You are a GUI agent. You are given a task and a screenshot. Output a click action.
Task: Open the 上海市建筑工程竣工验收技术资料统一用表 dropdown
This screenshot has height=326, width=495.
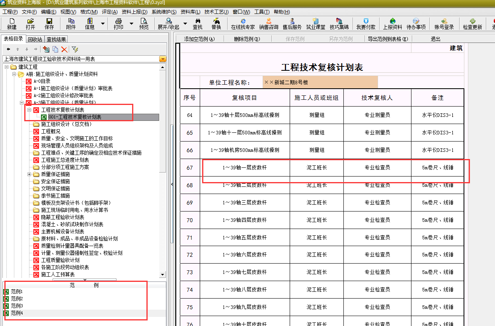162,59
